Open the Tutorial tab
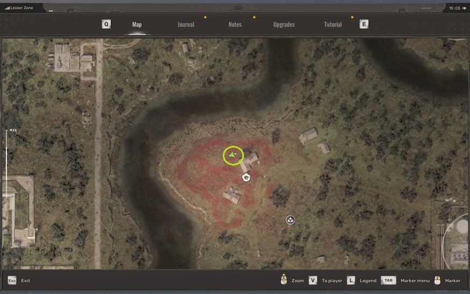Screen dimensions: 470x294 [333, 24]
